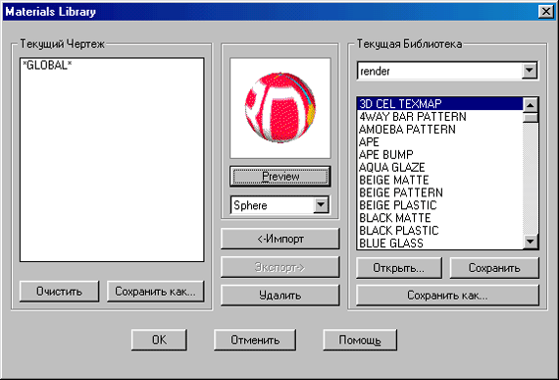Viewport: 559px width, 380px height.
Task: Choose AMOEBA PATTERN material
Action: [x=440, y=130]
